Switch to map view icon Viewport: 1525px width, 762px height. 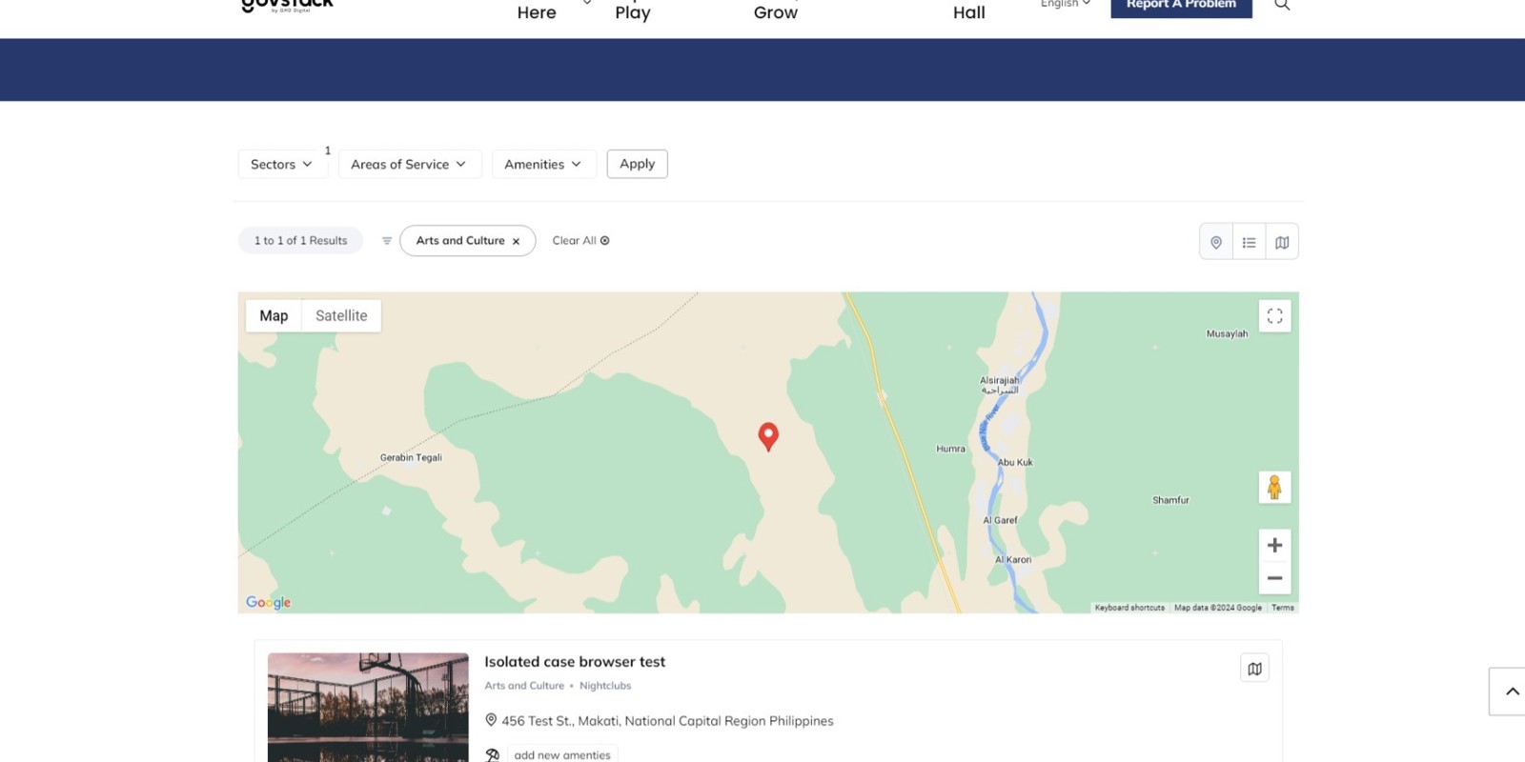1282,242
